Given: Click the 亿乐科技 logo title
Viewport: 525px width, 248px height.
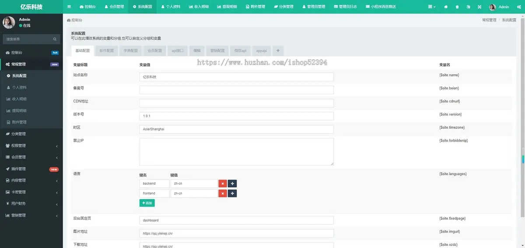Looking at the screenshot, I should [x=31, y=7].
